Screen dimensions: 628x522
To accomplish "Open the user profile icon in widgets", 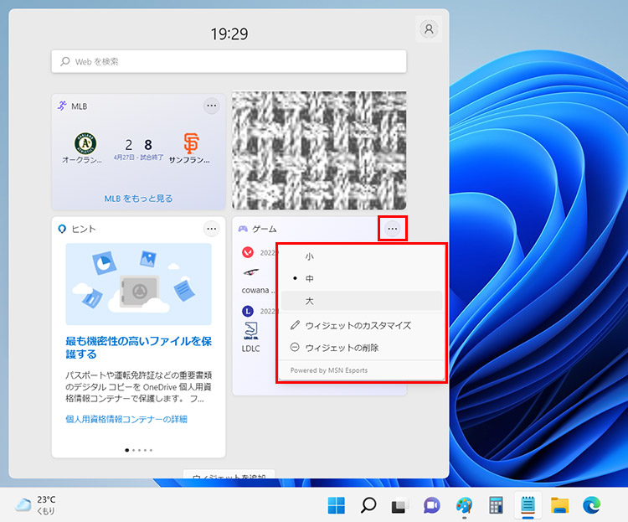I will (x=429, y=28).
